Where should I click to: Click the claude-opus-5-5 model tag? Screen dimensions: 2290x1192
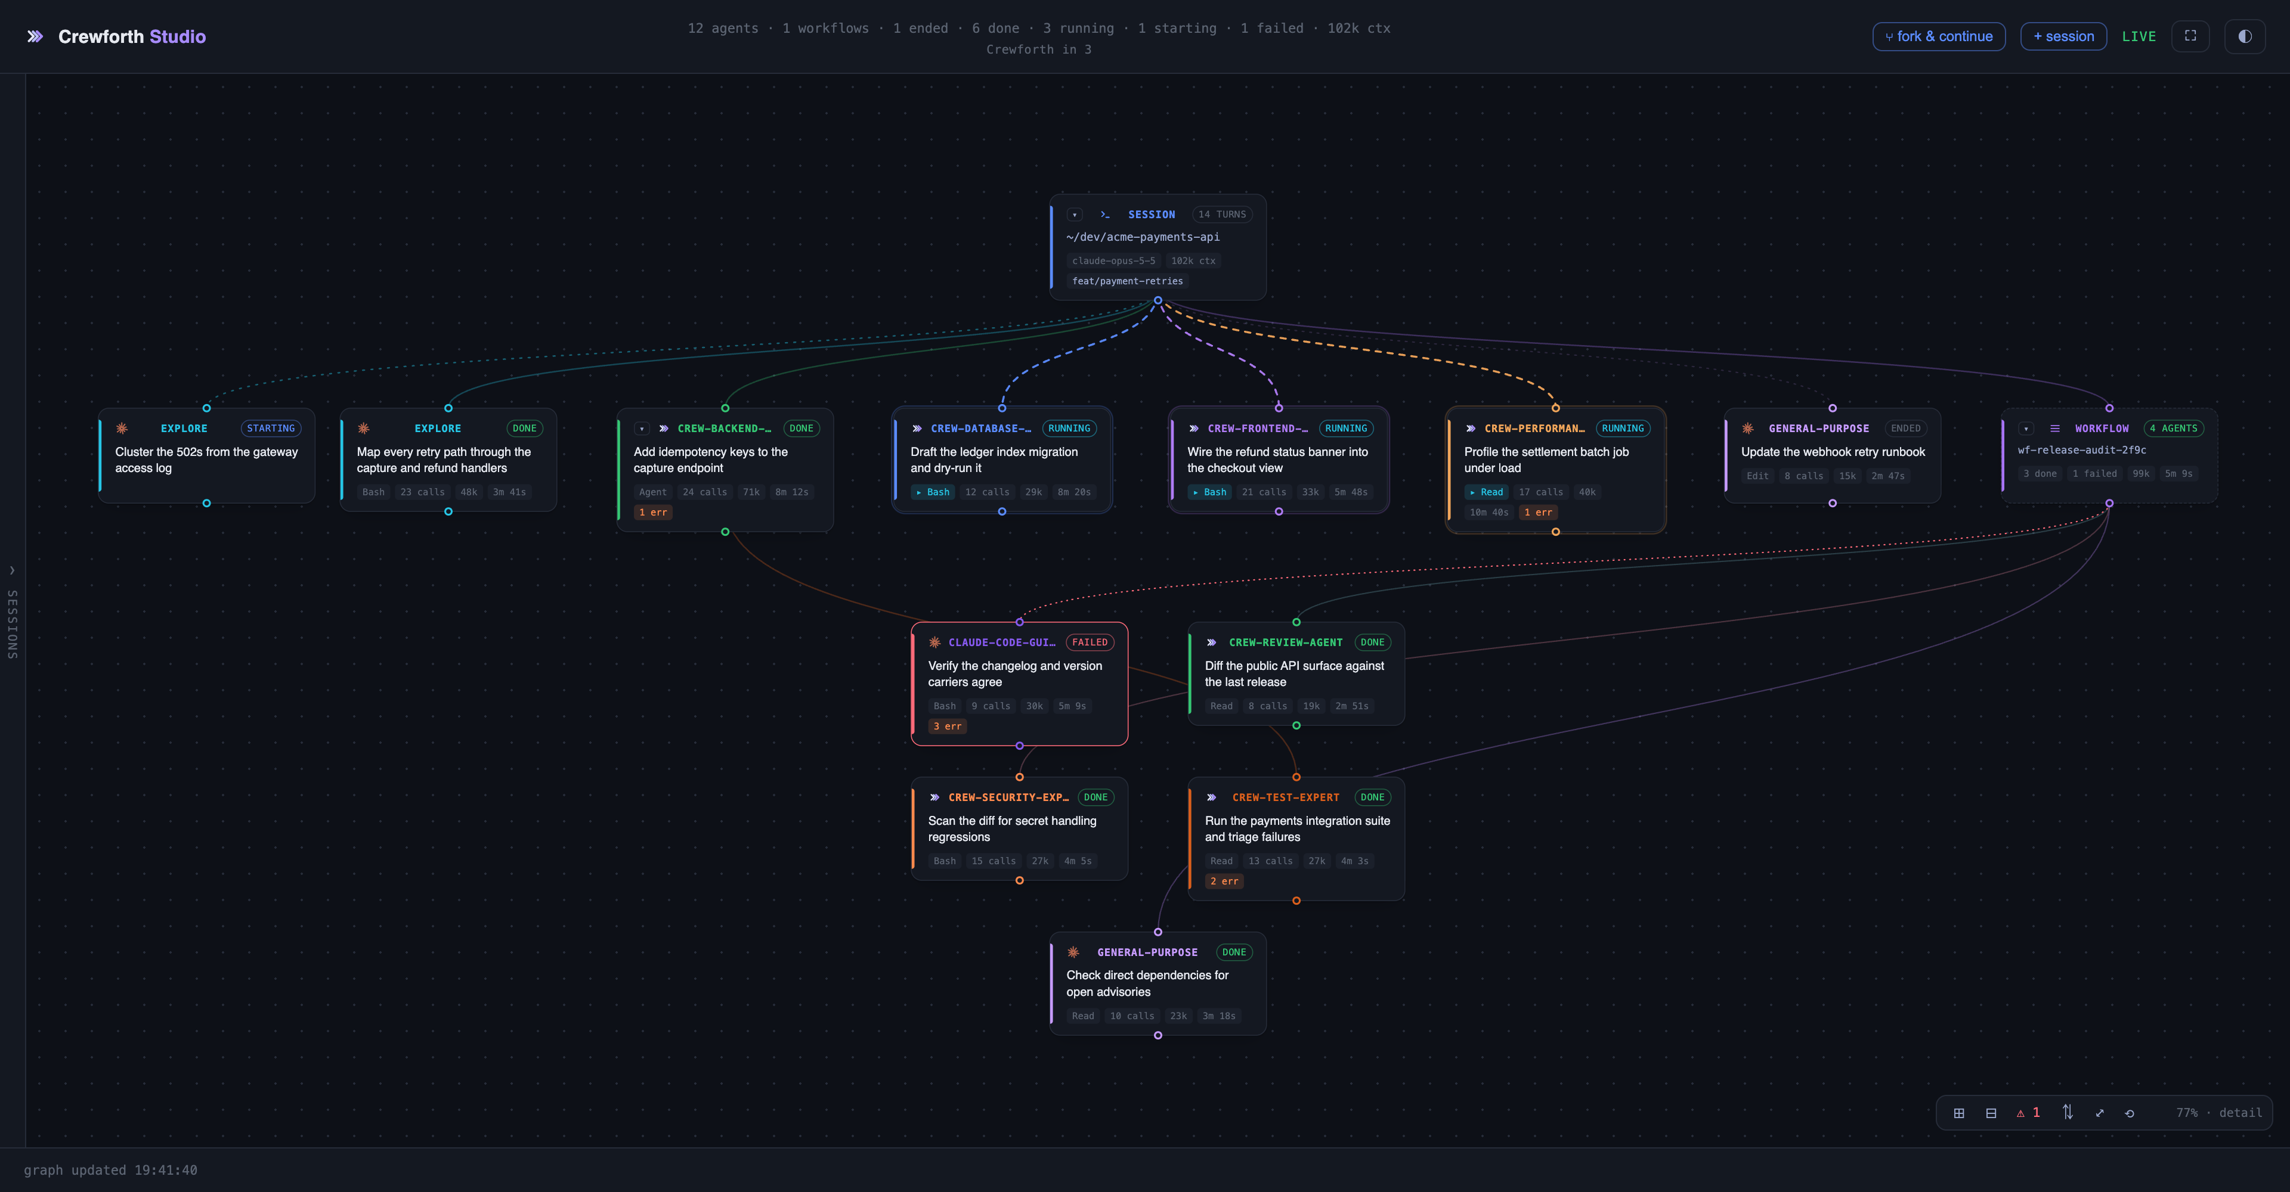tap(1113, 261)
